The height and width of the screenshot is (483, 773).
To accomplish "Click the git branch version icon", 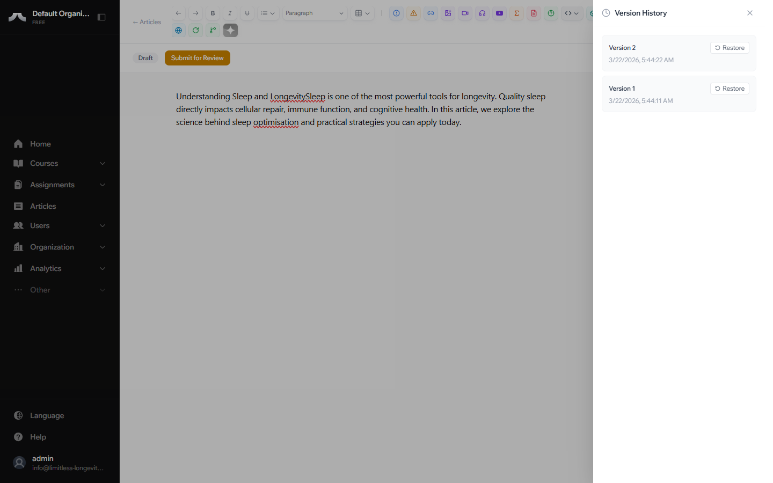I will [x=213, y=31].
